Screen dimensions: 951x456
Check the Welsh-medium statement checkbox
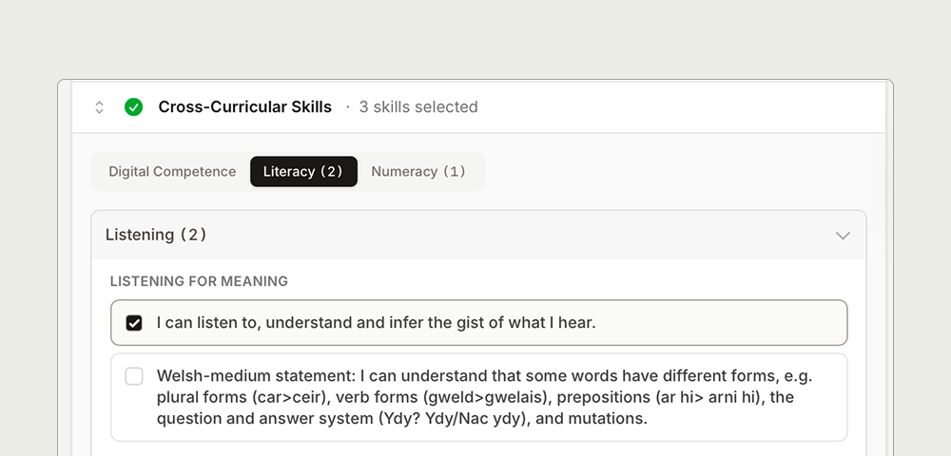[134, 376]
